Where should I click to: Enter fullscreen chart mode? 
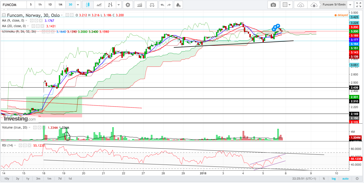coord(358,5)
